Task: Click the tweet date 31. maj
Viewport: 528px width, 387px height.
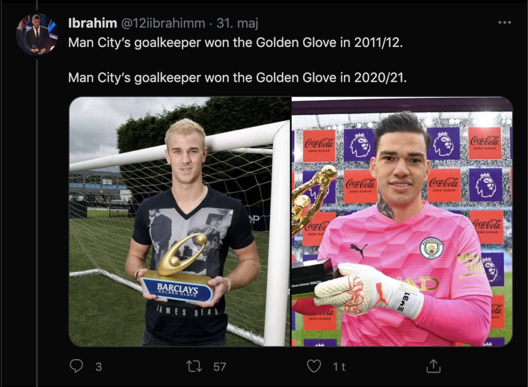Action: pyautogui.click(x=237, y=23)
